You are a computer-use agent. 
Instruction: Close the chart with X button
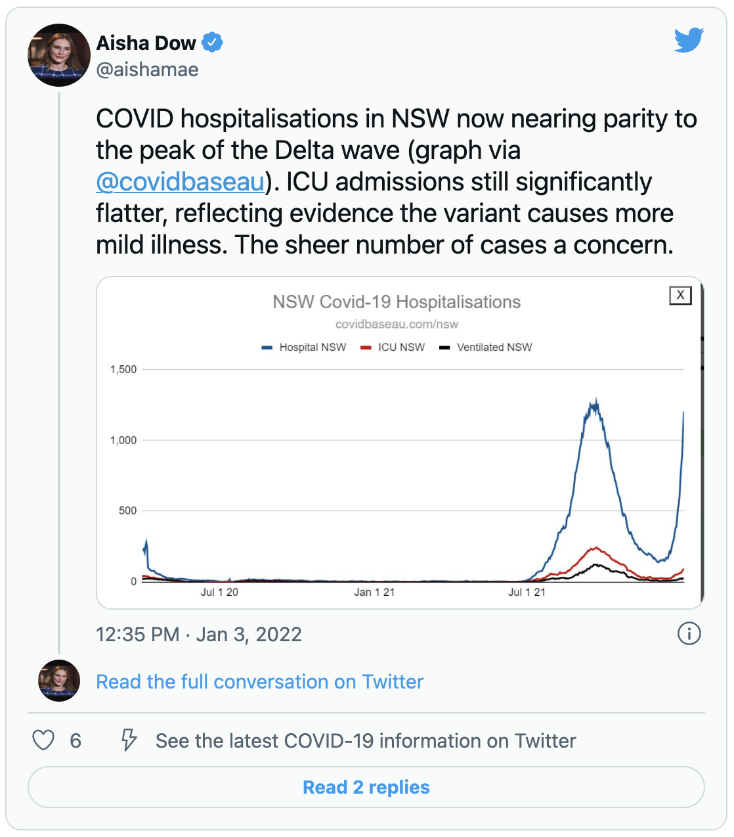pos(681,296)
